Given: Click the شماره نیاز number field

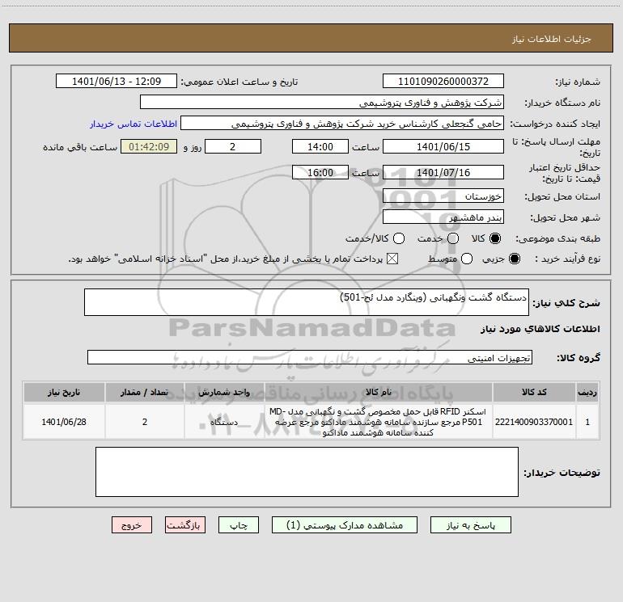Looking at the screenshot, I should pos(443,81).
